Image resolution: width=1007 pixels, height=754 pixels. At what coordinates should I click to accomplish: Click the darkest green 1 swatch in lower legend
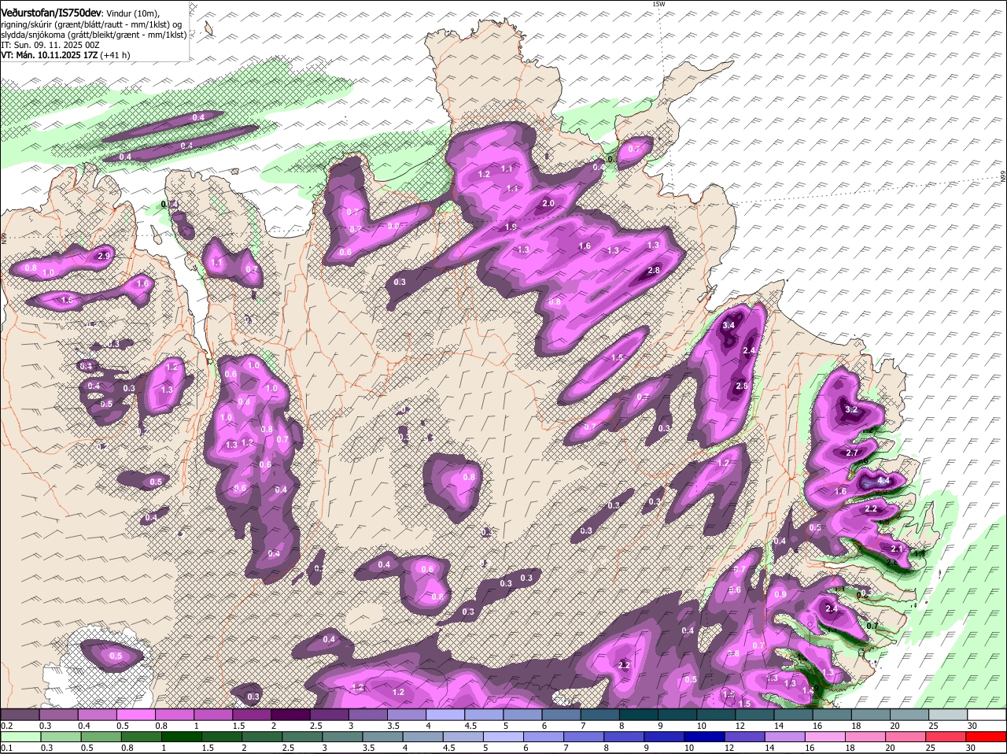coord(182,736)
